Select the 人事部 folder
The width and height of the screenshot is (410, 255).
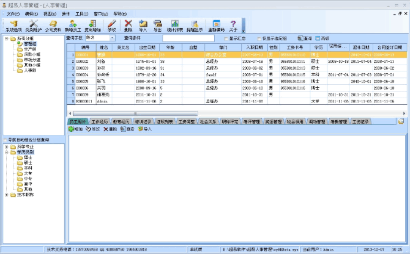(x=27, y=70)
